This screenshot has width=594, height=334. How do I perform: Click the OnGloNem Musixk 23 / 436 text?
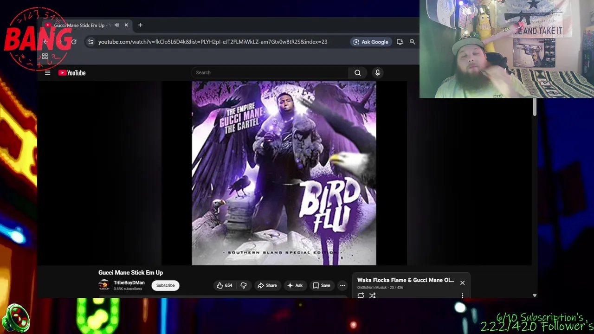point(380,288)
